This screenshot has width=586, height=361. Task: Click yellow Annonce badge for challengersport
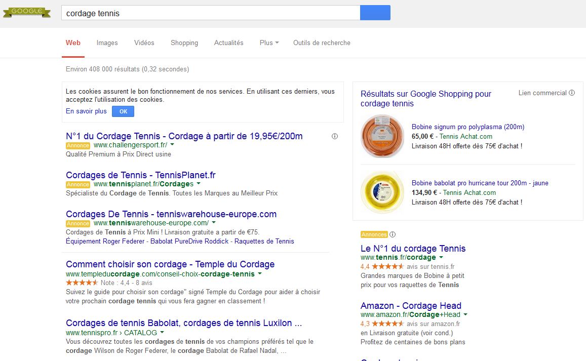(77, 145)
